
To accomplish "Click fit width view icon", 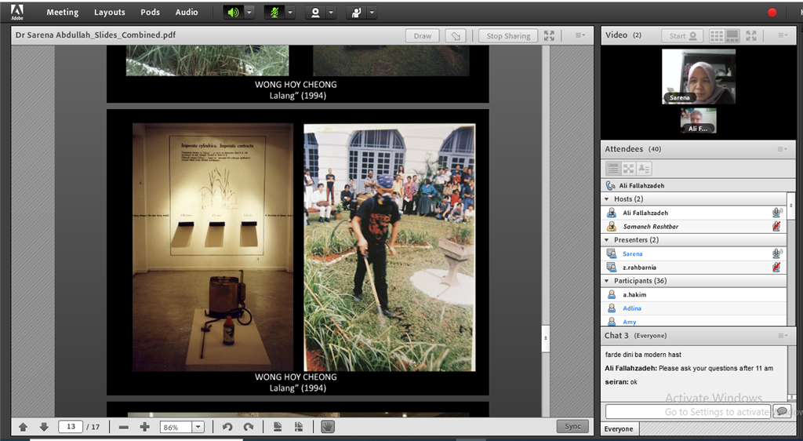I will click(x=298, y=427).
